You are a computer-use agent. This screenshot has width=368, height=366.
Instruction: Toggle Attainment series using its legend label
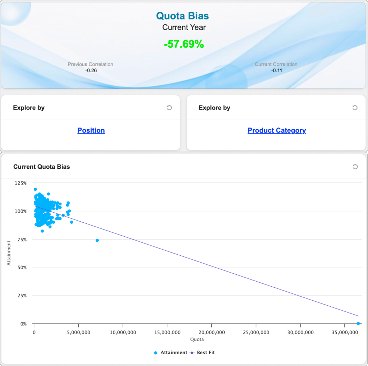(174, 353)
